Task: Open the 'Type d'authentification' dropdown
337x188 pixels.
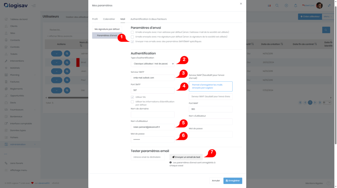Action: point(153,64)
